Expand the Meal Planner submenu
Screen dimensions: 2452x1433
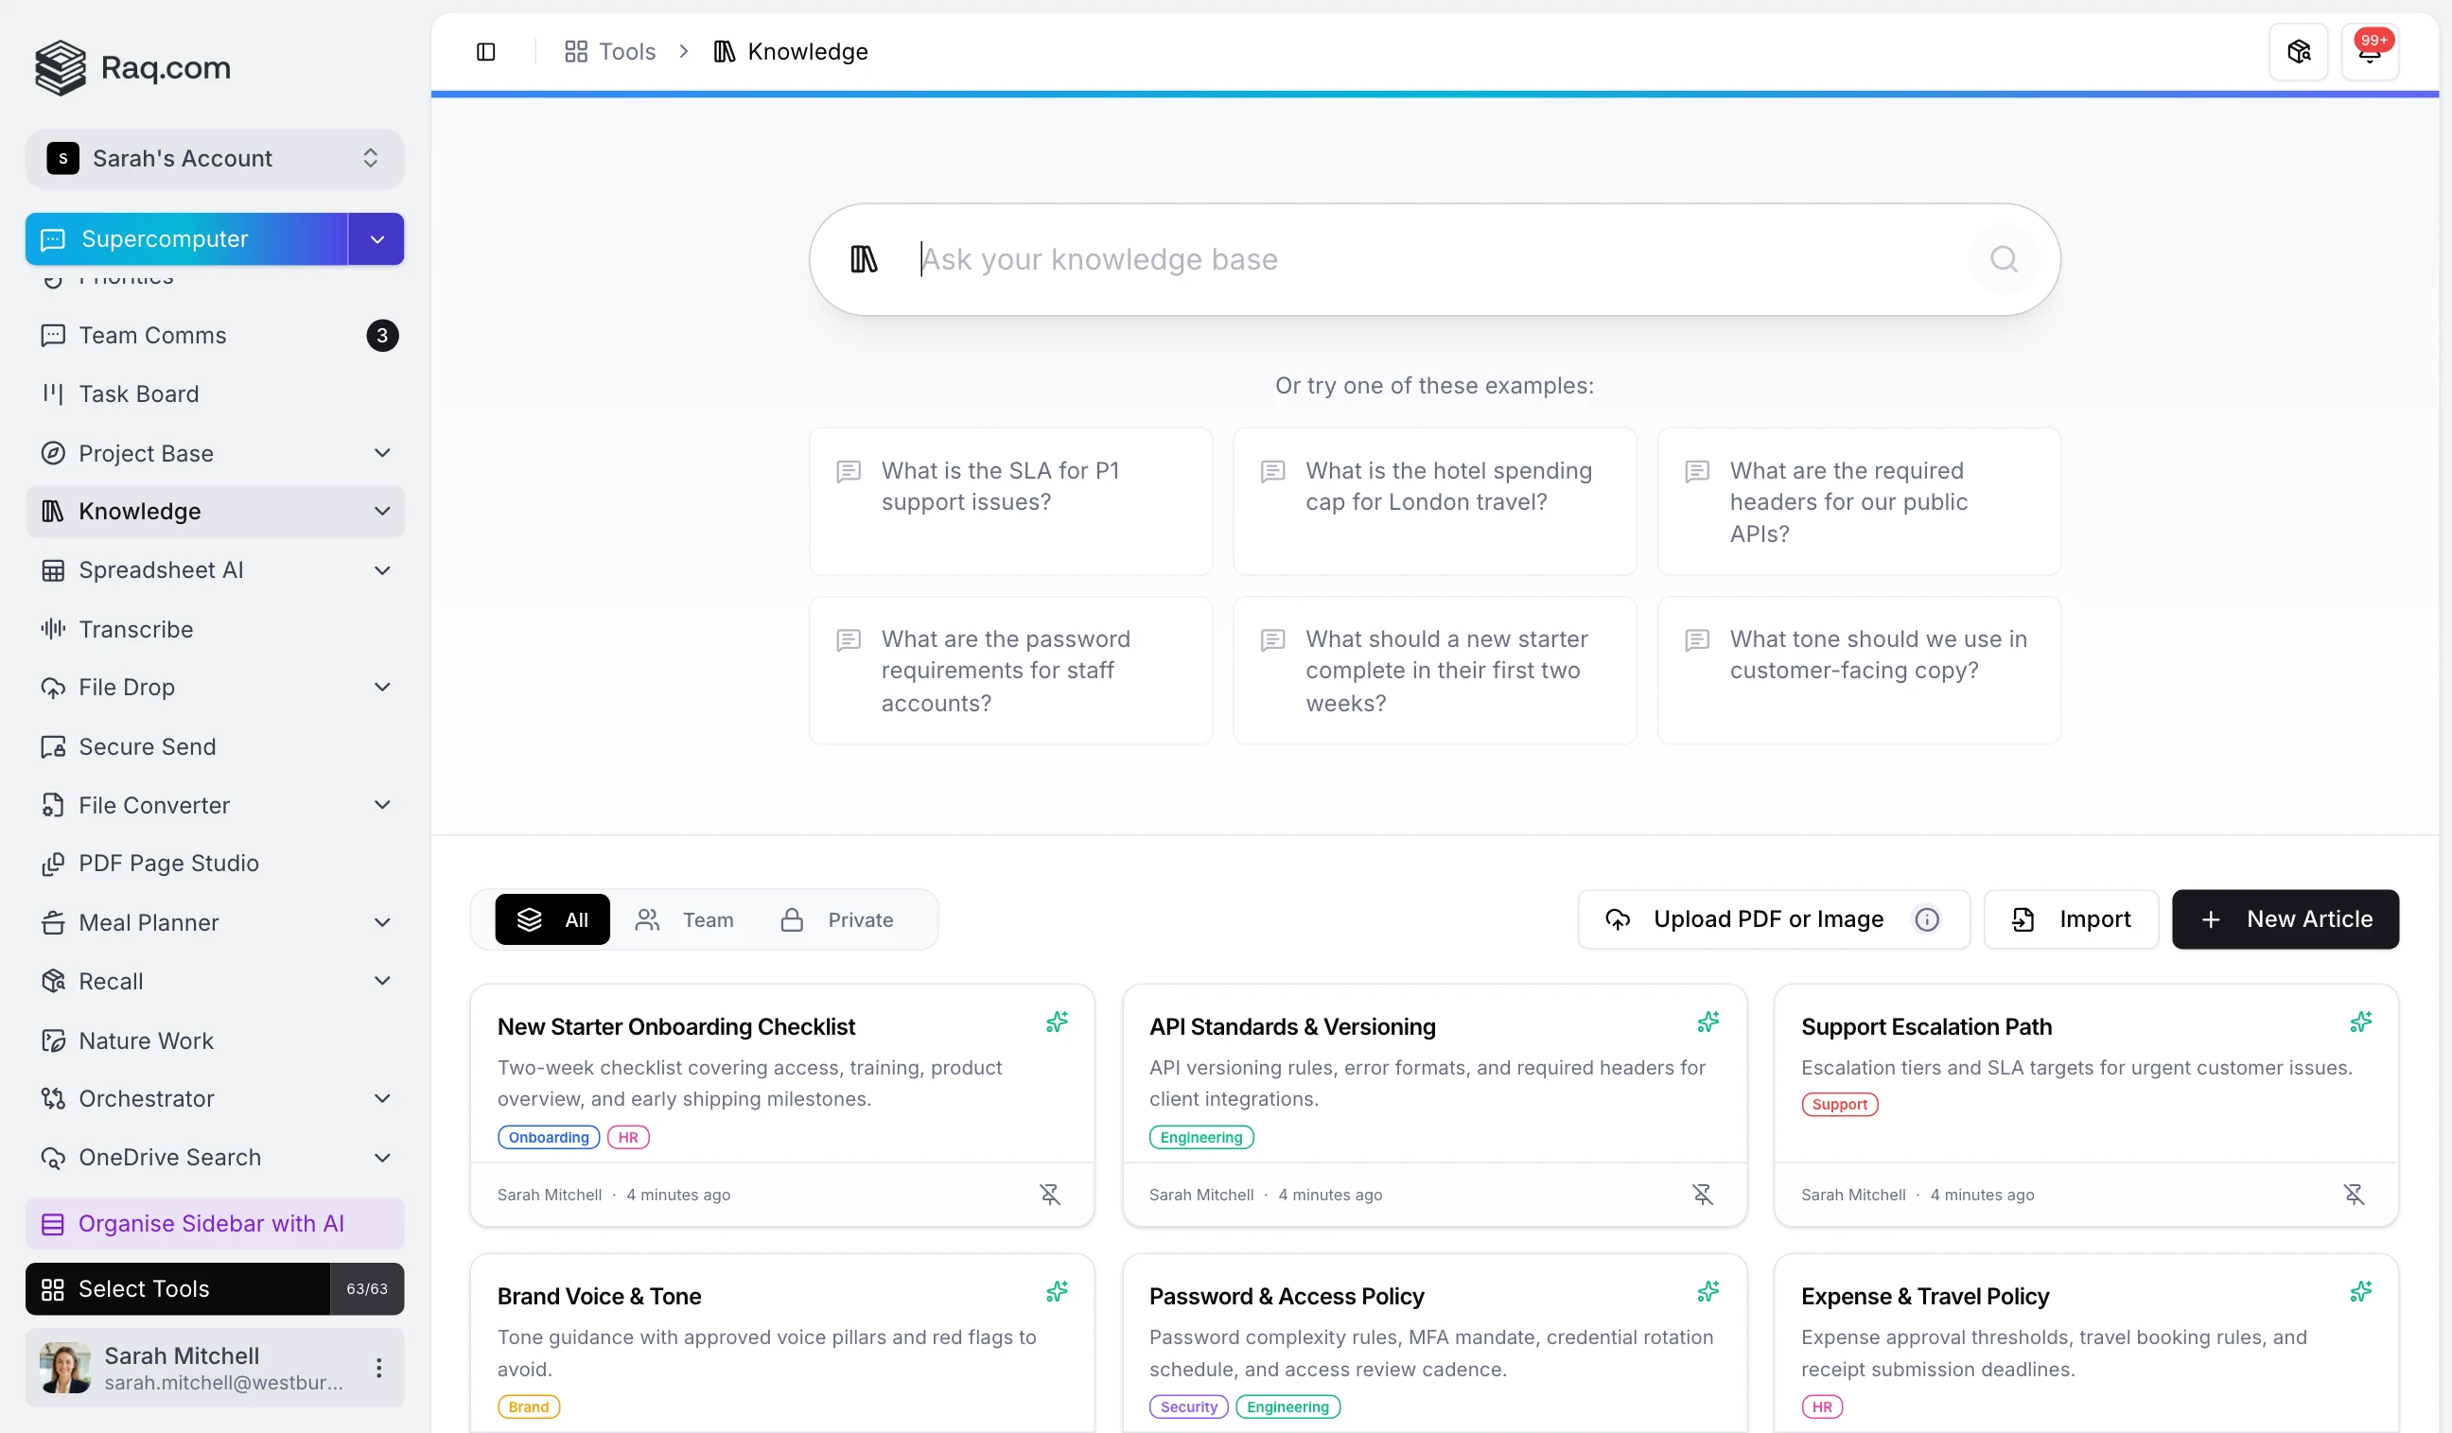click(x=382, y=922)
